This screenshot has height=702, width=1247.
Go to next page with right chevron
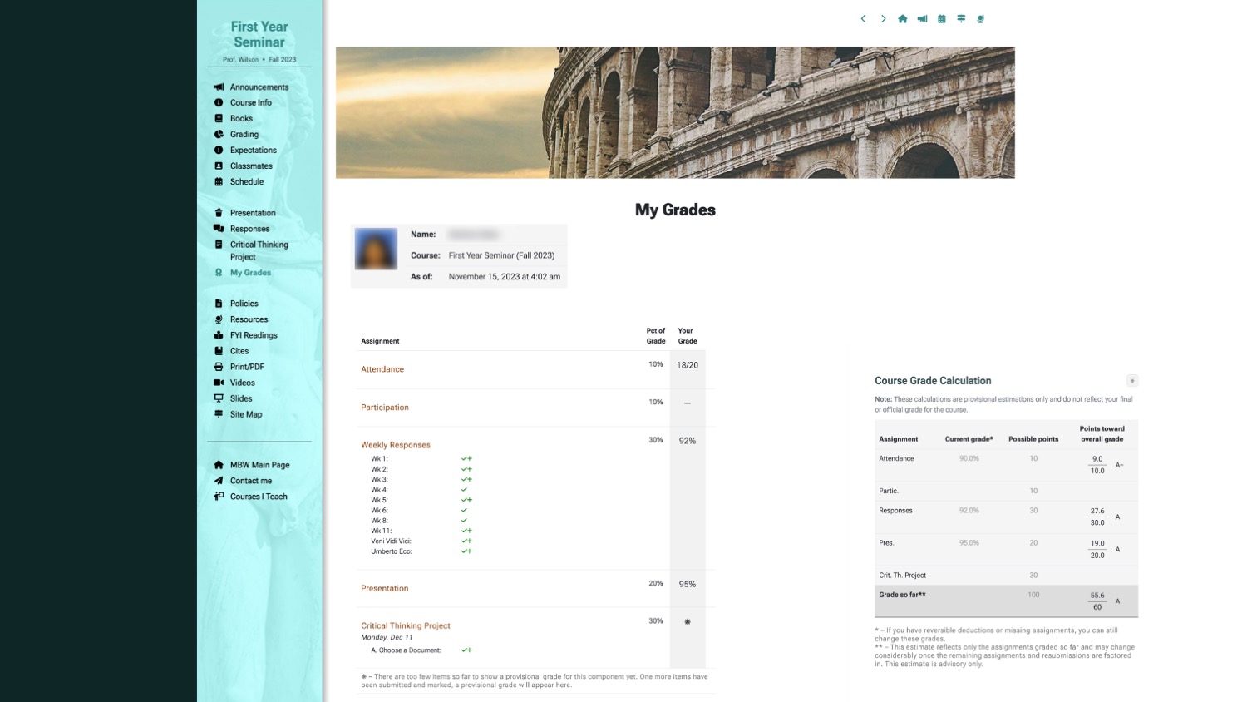pos(883,19)
